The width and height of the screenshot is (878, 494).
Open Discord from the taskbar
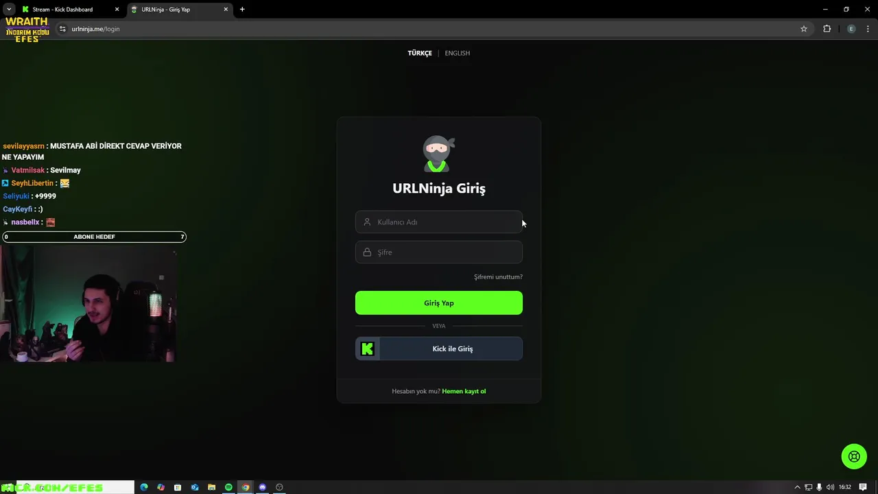(x=262, y=487)
